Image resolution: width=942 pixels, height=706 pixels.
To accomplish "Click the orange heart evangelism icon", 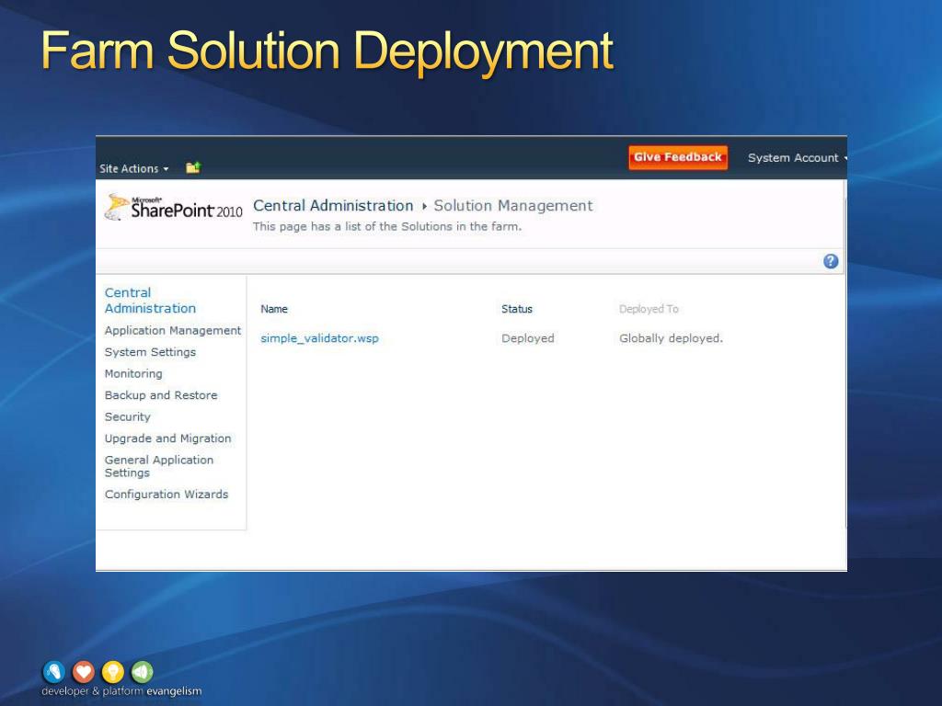I will pyautogui.click(x=84, y=672).
